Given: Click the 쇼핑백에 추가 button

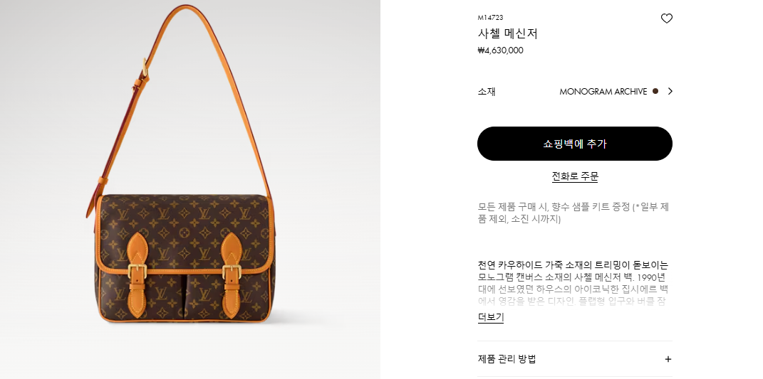Looking at the screenshot, I should tap(575, 144).
